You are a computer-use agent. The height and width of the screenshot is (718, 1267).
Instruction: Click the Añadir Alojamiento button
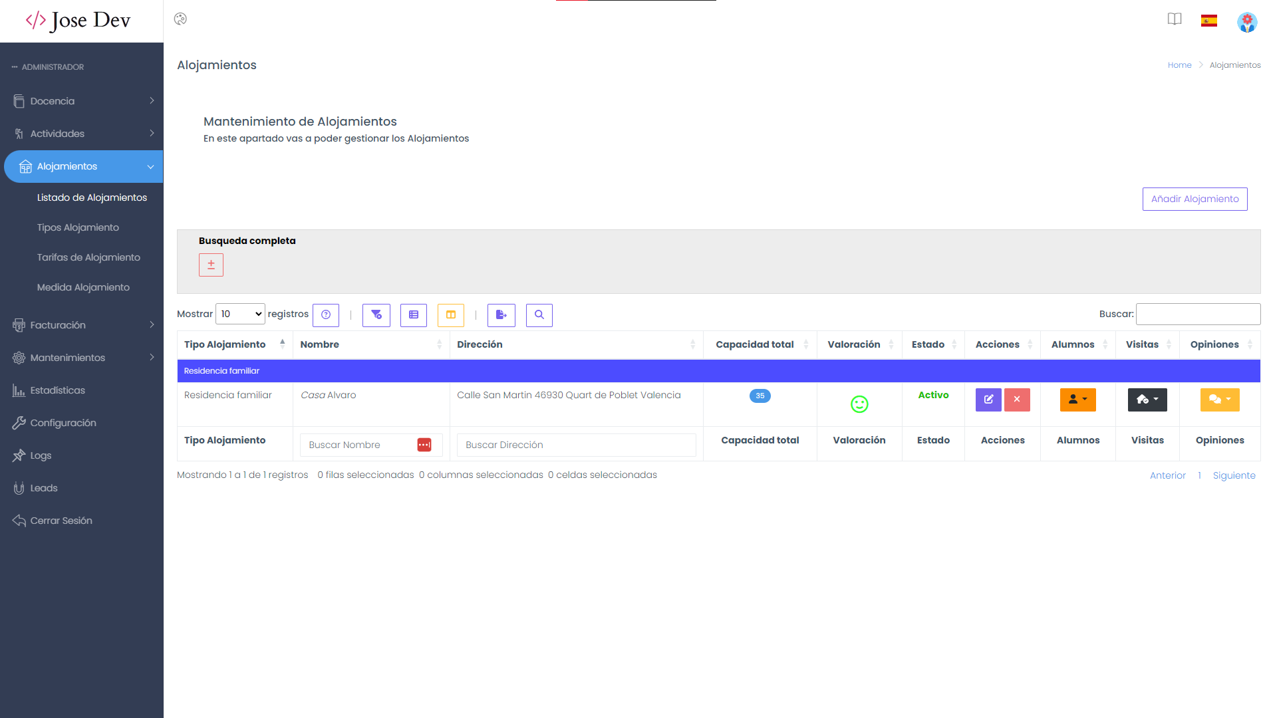click(1194, 199)
